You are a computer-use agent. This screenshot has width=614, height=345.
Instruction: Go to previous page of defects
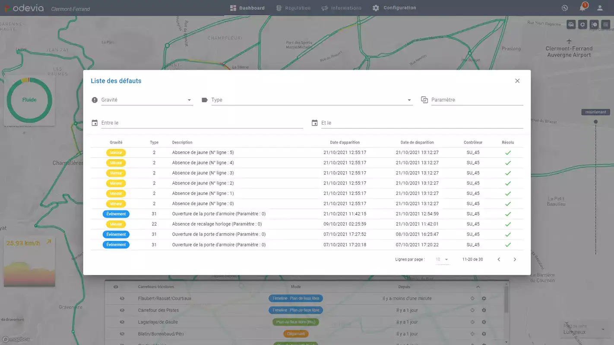point(499,260)
